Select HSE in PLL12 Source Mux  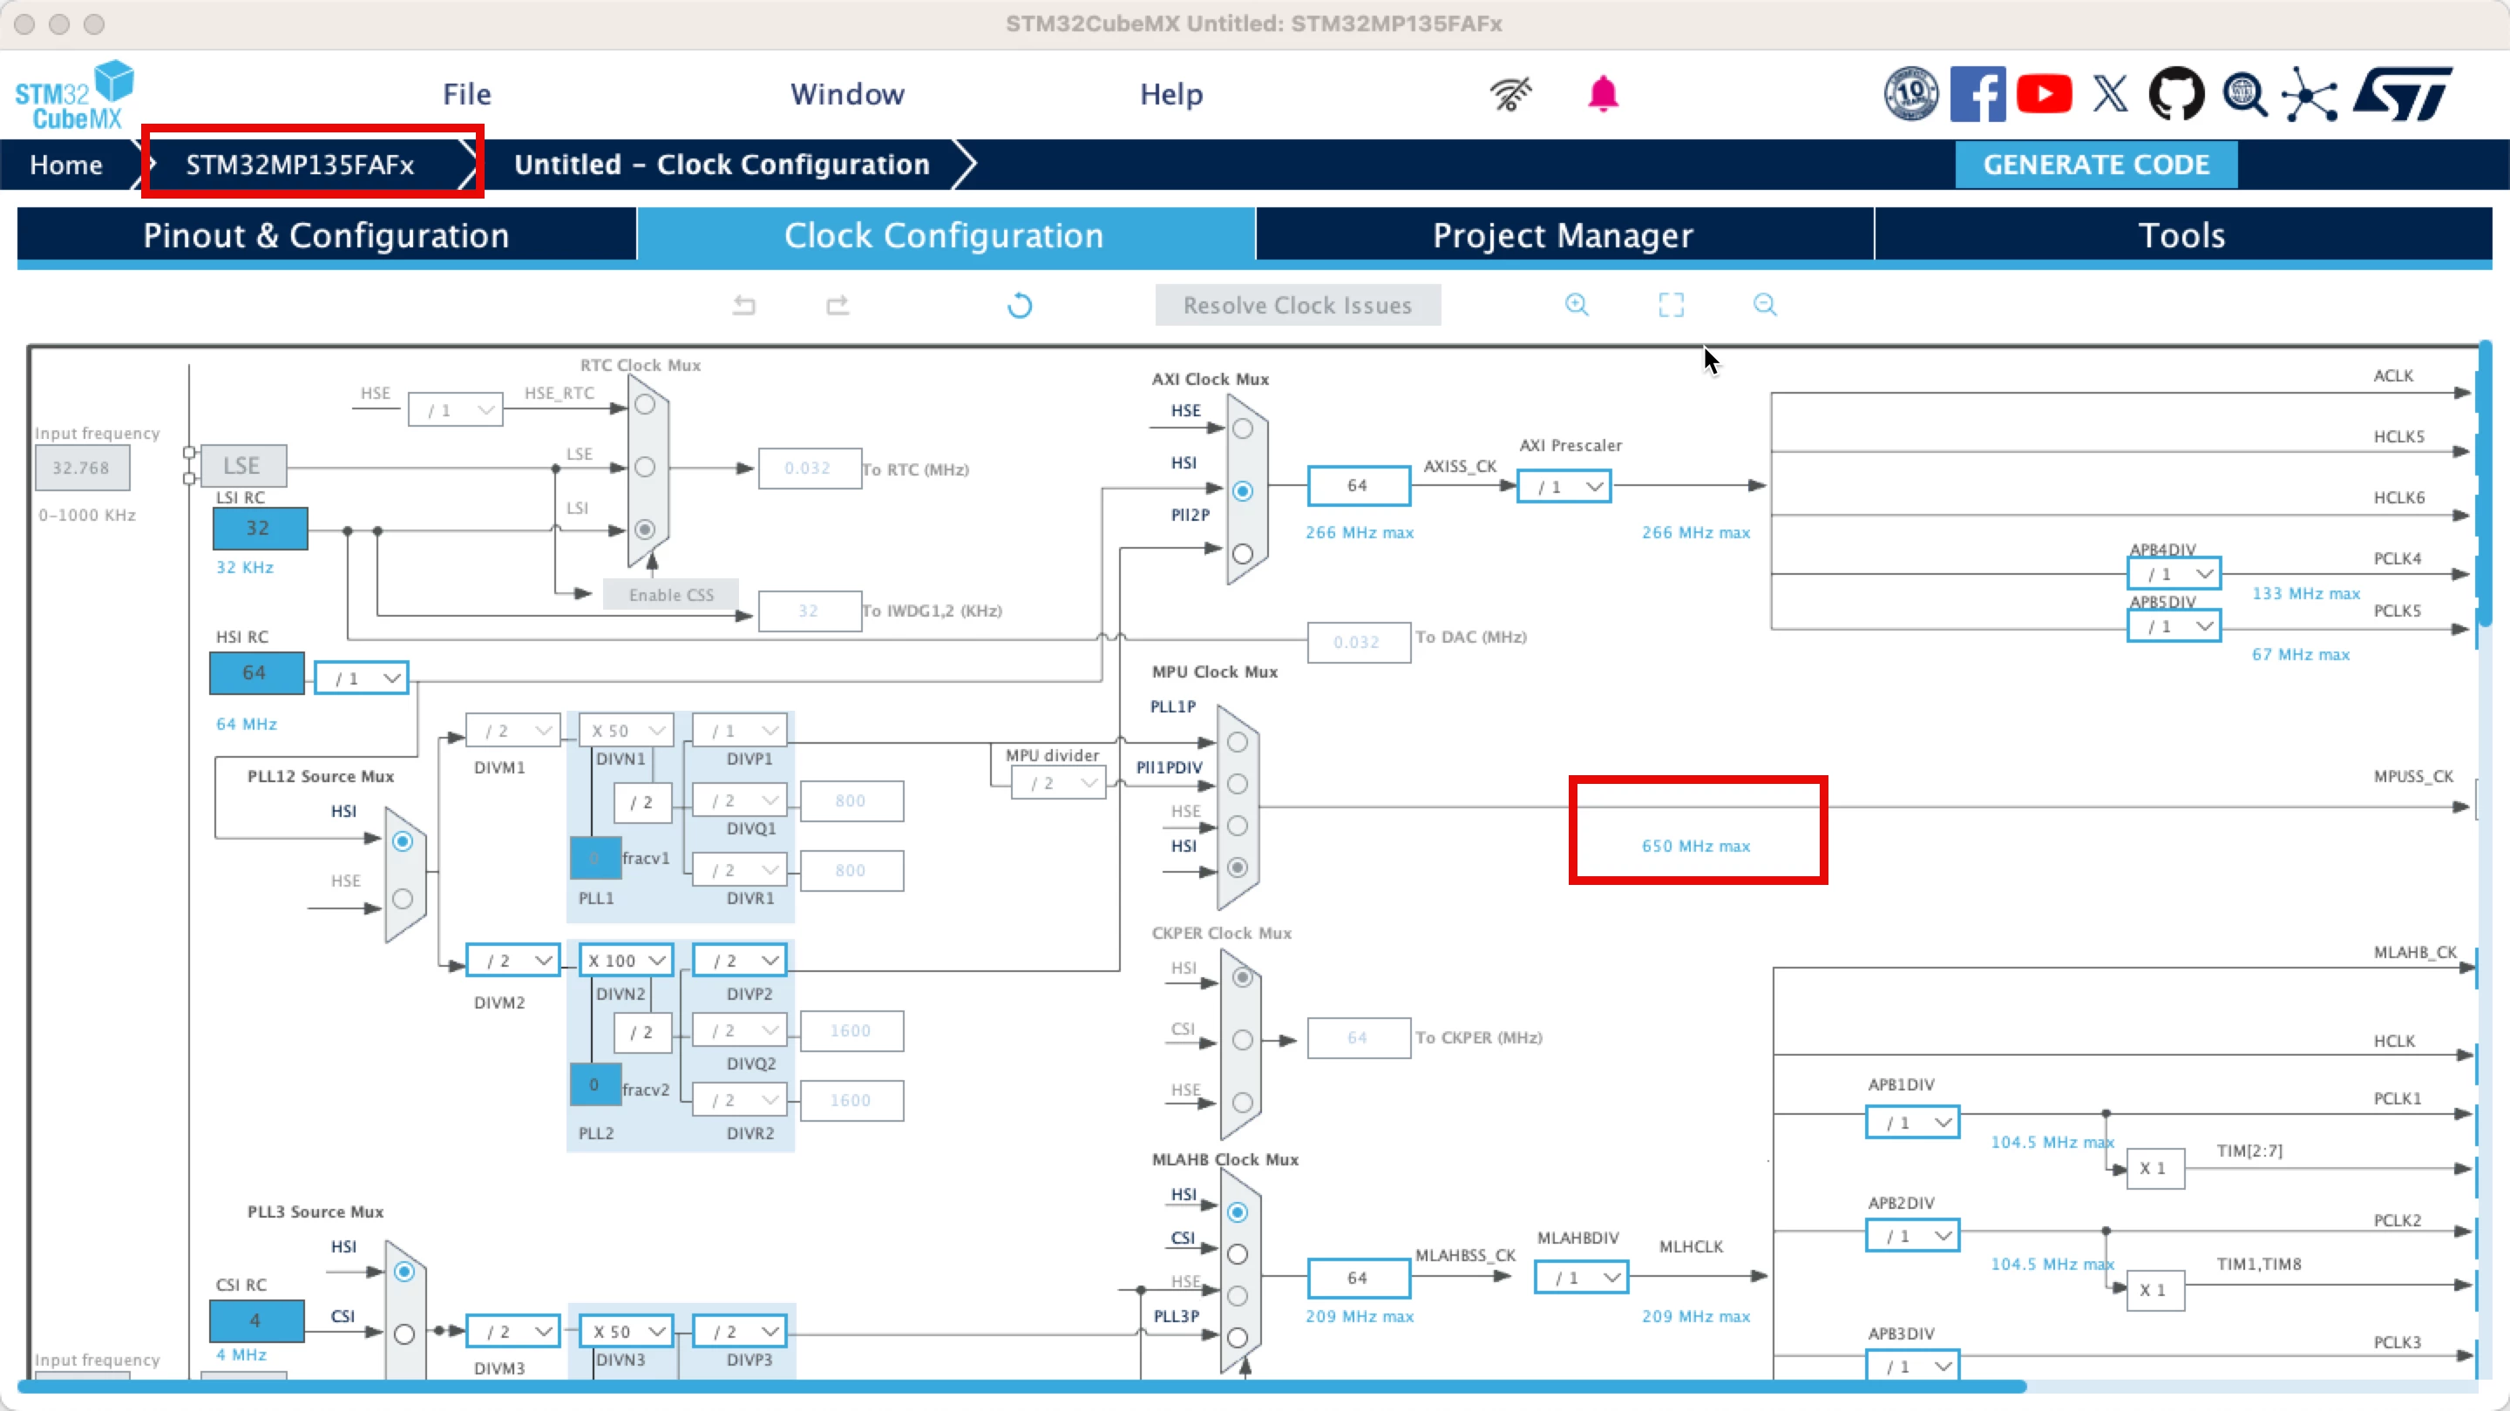click(403, 899)
